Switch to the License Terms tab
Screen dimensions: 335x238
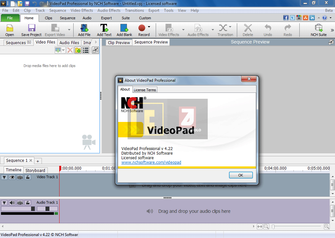click(x=145, y=90)
